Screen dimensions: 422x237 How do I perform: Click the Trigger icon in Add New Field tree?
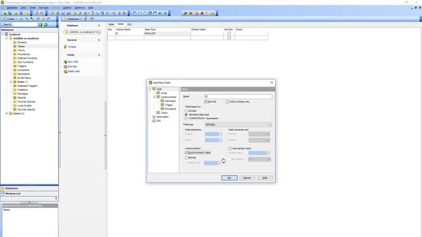click(162, 105)
